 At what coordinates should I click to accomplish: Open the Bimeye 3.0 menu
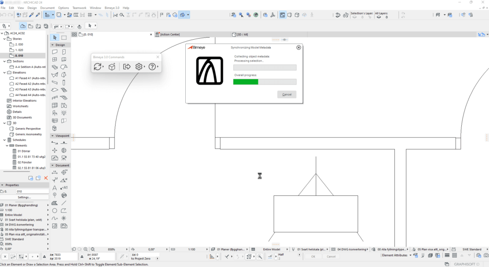tap(112, 8)
